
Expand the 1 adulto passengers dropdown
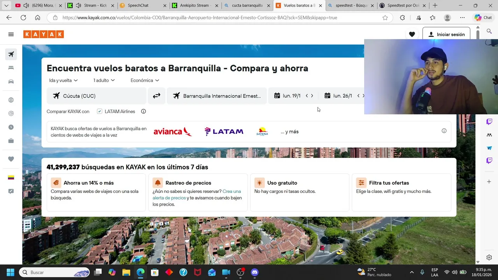pos(104,80)
